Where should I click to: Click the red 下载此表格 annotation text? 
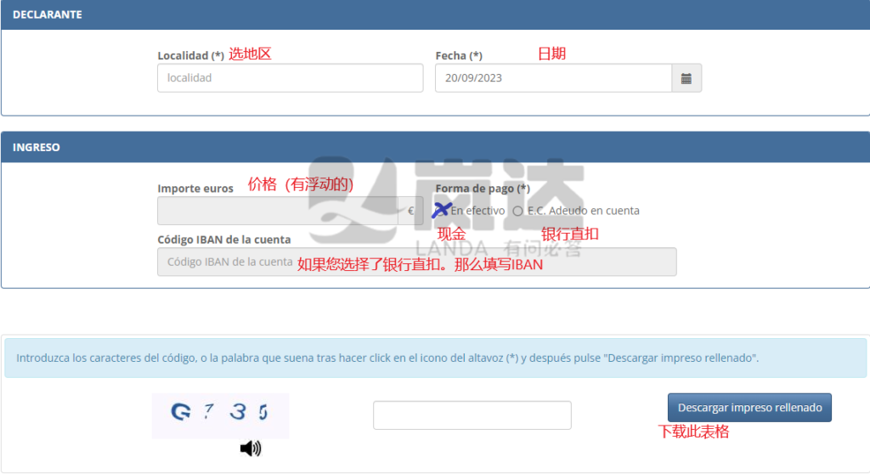694,432
